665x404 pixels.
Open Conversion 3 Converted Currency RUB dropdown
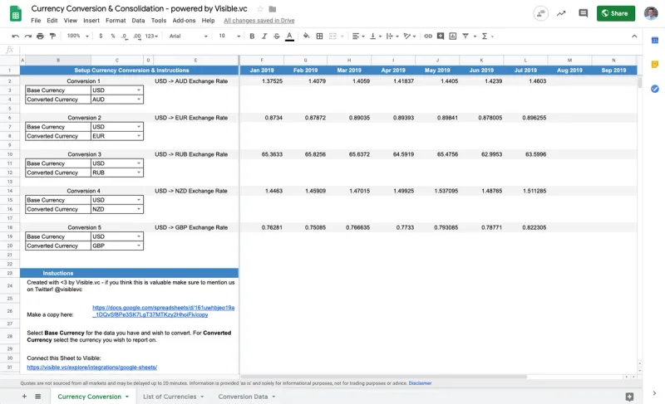(x=139, y=173)
